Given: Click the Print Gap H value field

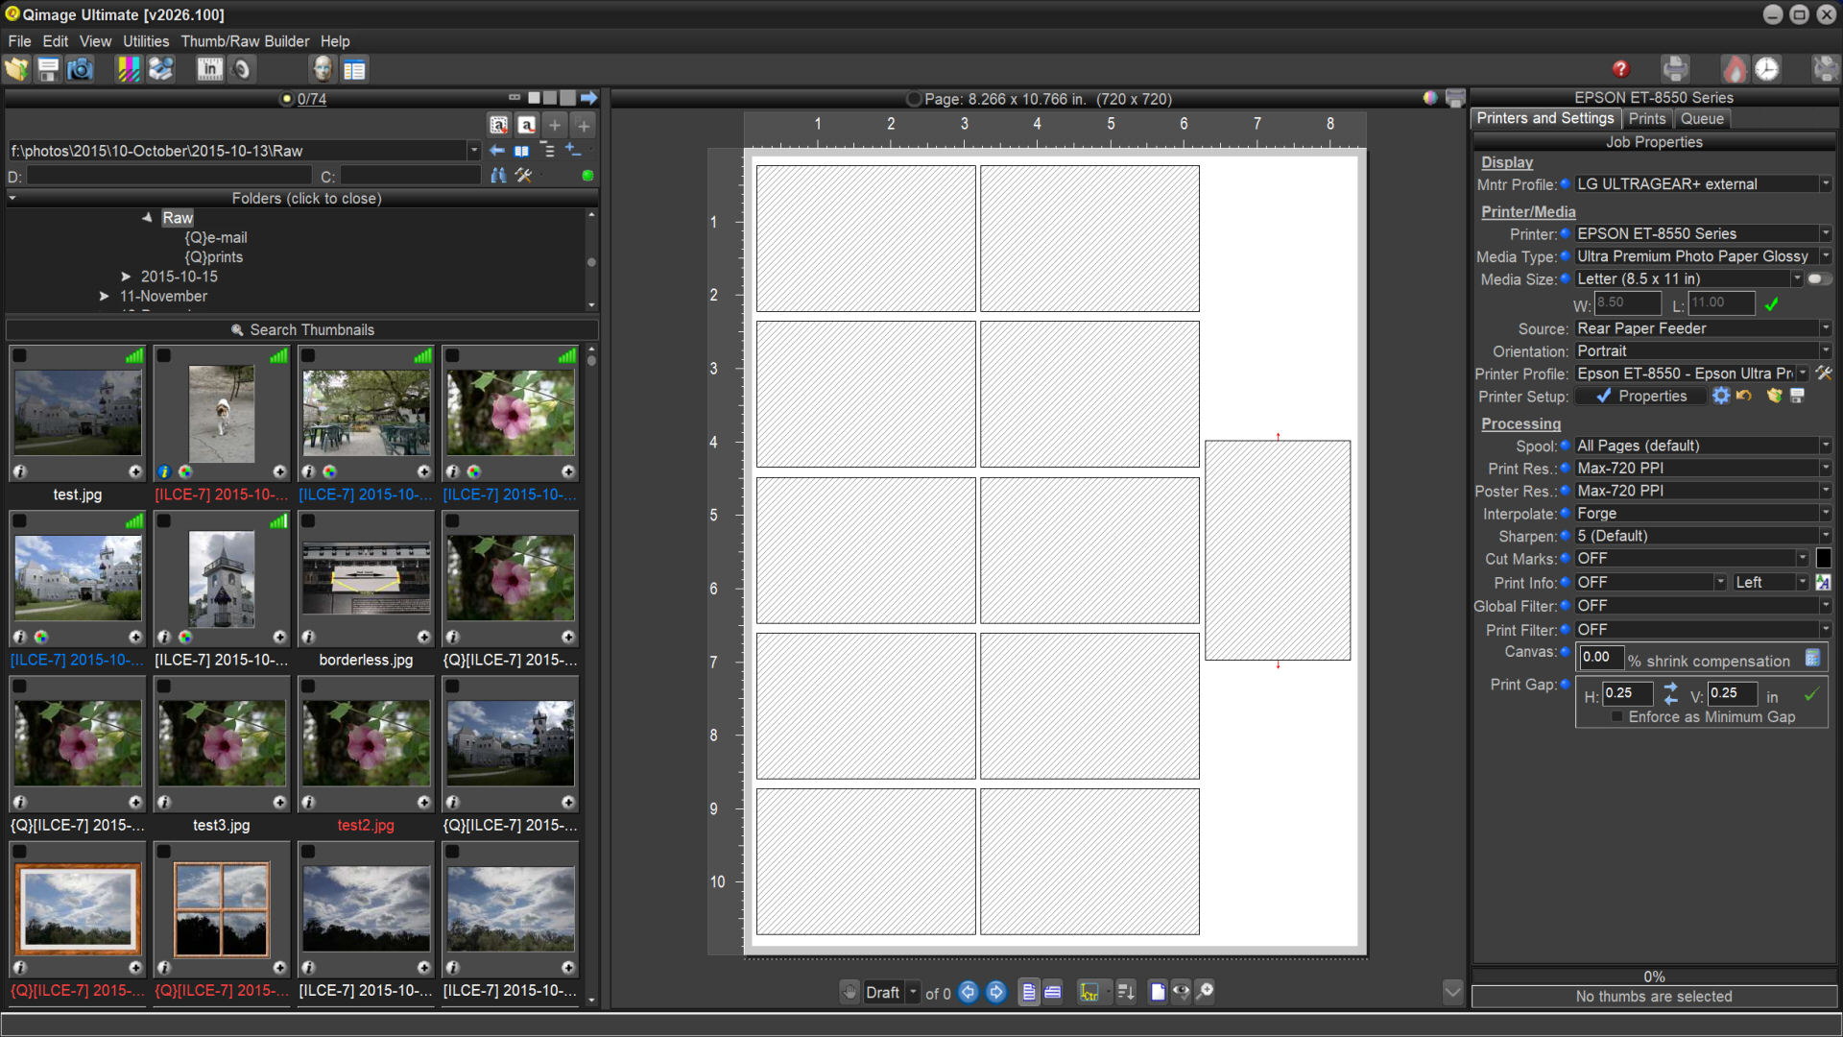Looking at the screenshot, I should coord(1627,693).
